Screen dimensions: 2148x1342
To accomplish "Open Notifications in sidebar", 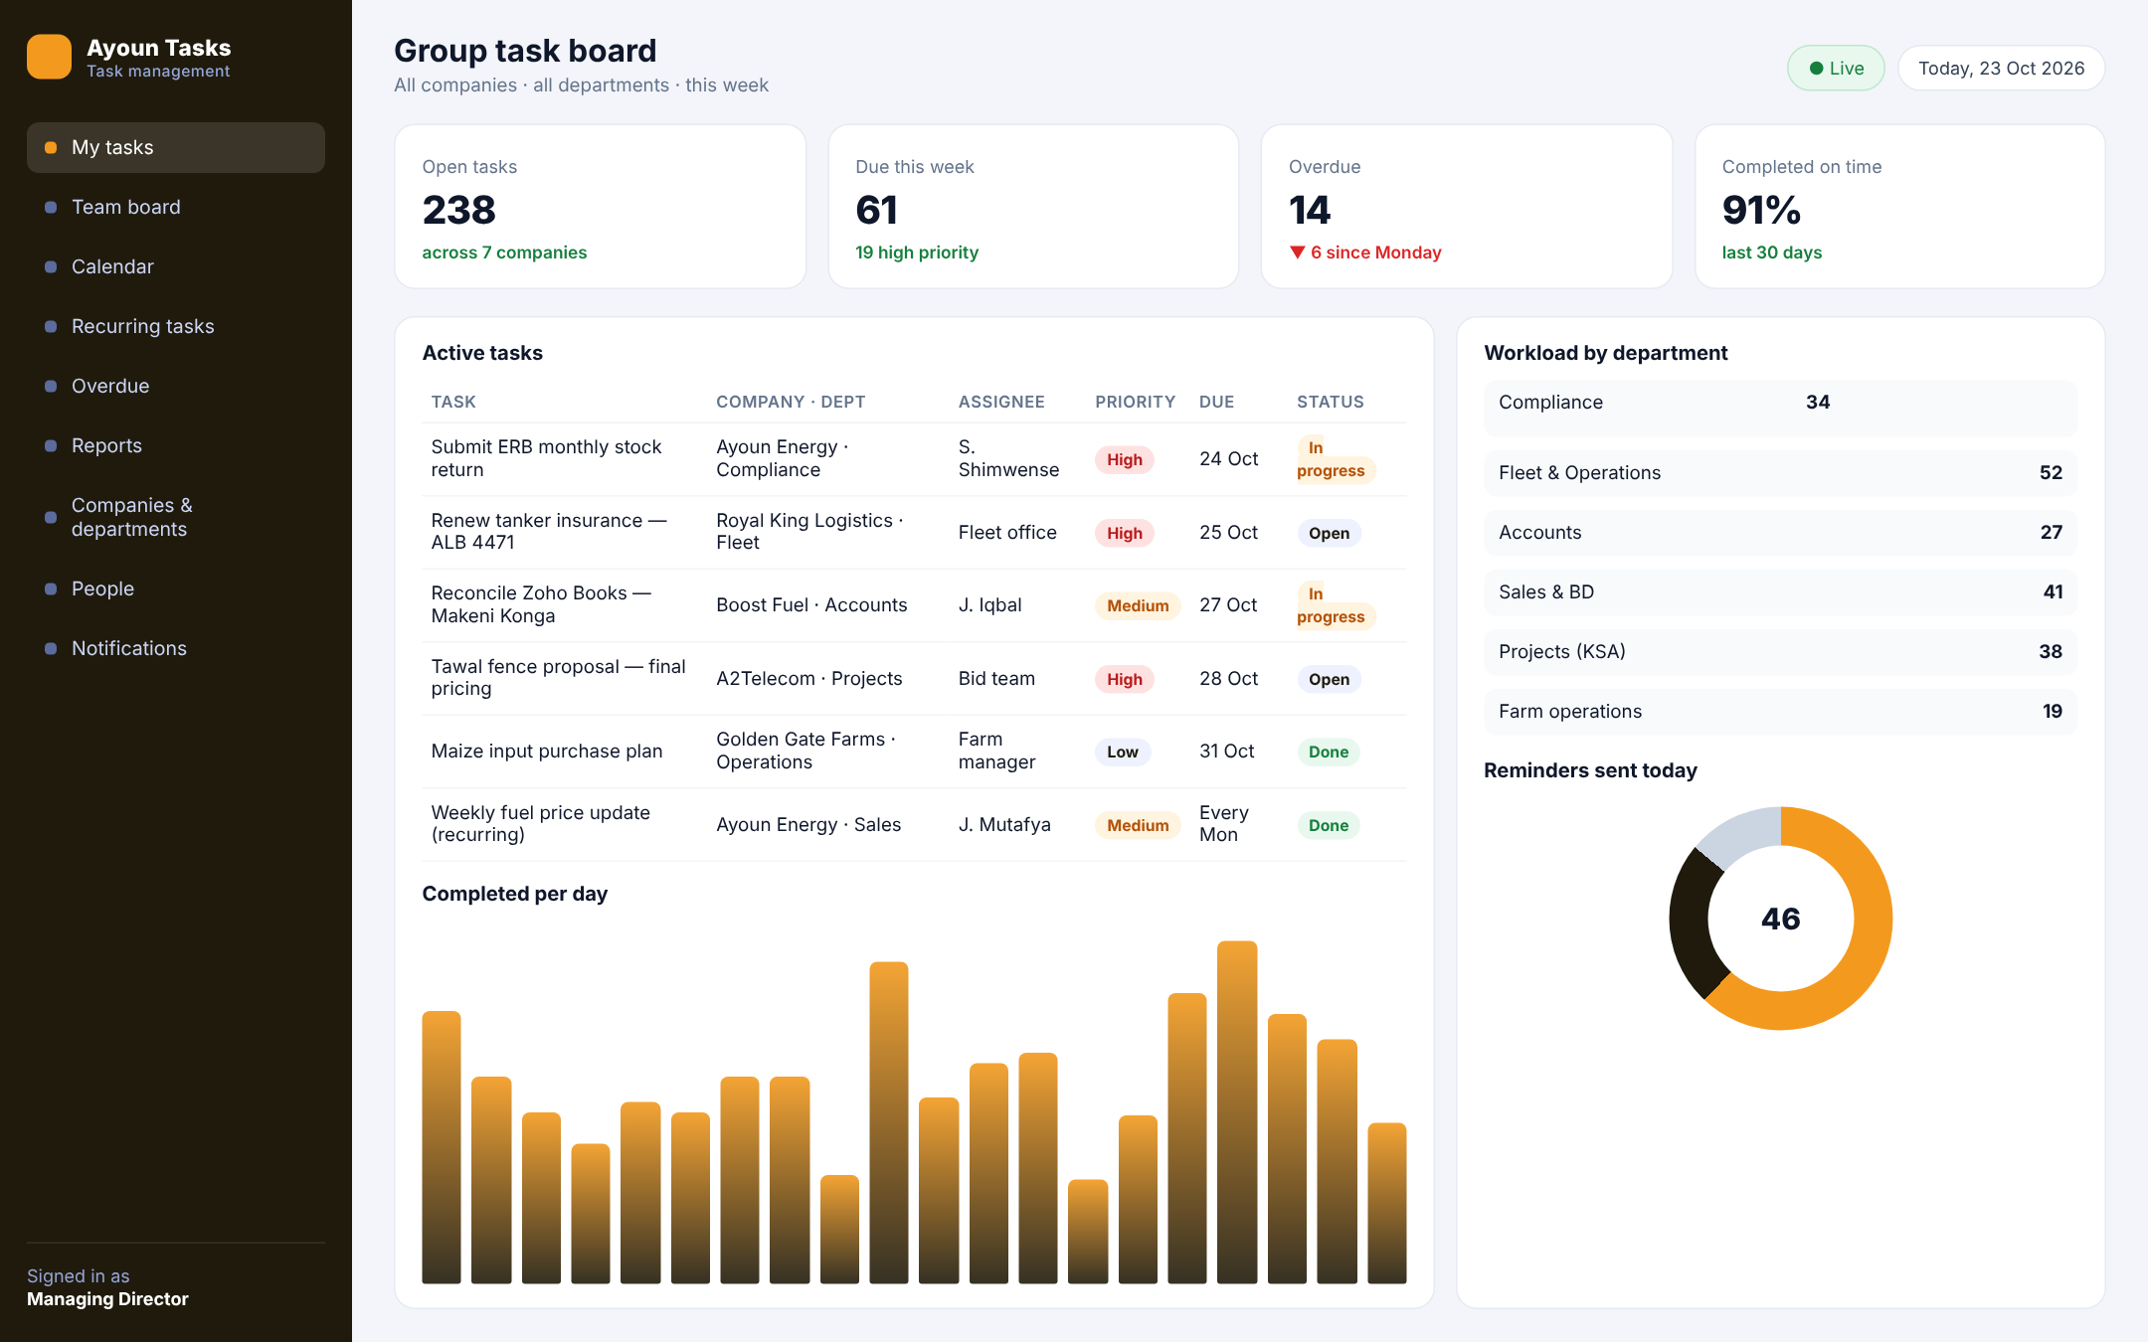I will point(176,648).
